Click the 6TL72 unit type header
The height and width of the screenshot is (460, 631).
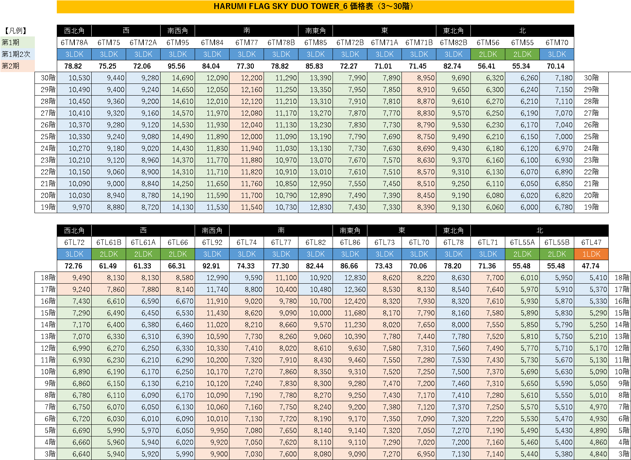click(74, 242)
